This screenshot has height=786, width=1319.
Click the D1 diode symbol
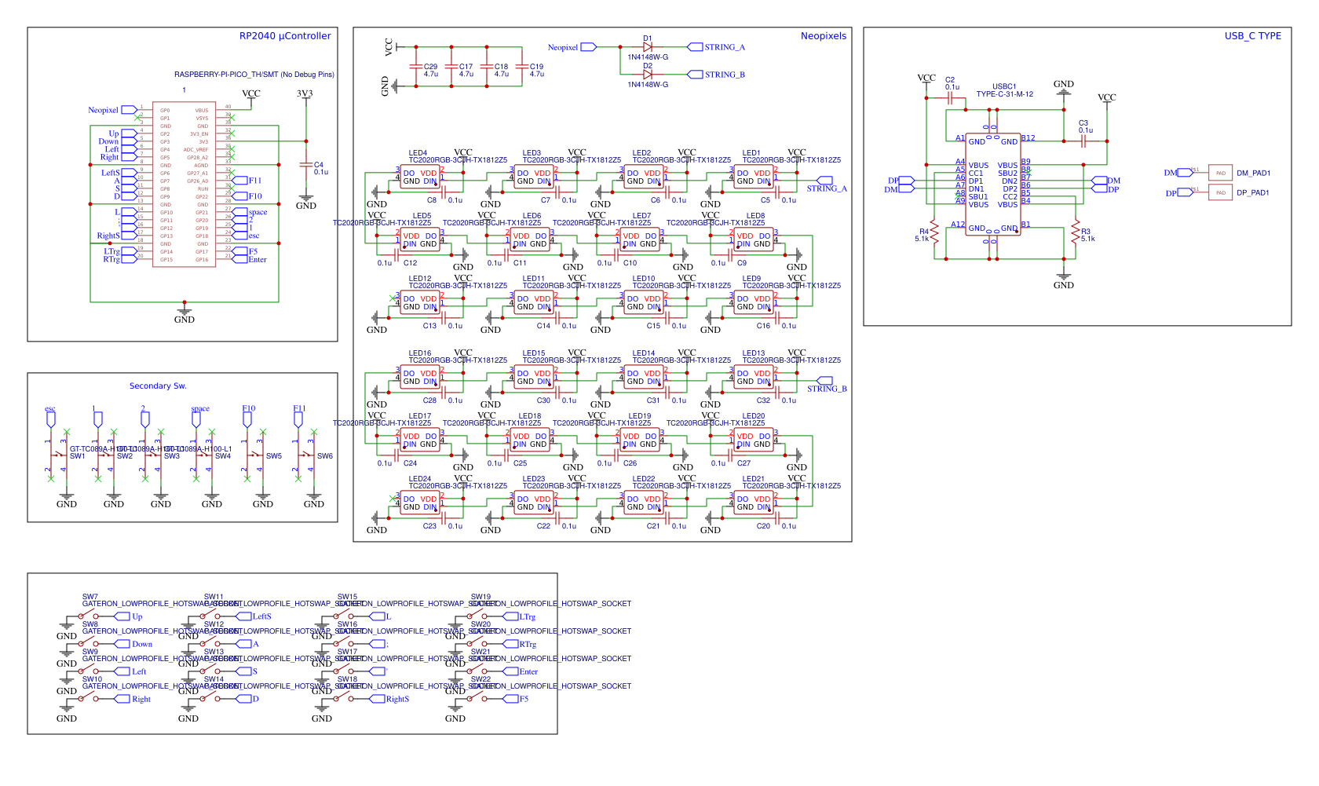(648, 47)
